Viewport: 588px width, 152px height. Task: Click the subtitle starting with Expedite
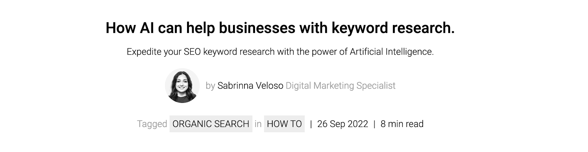click(280, 52)
